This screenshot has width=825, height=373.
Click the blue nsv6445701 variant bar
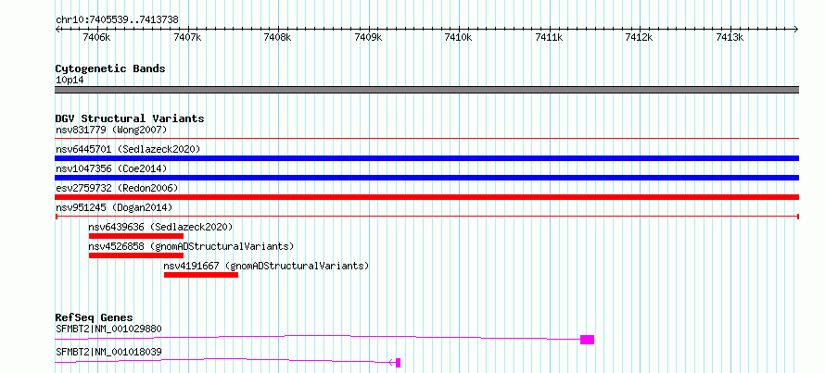(x=426, y=158)
